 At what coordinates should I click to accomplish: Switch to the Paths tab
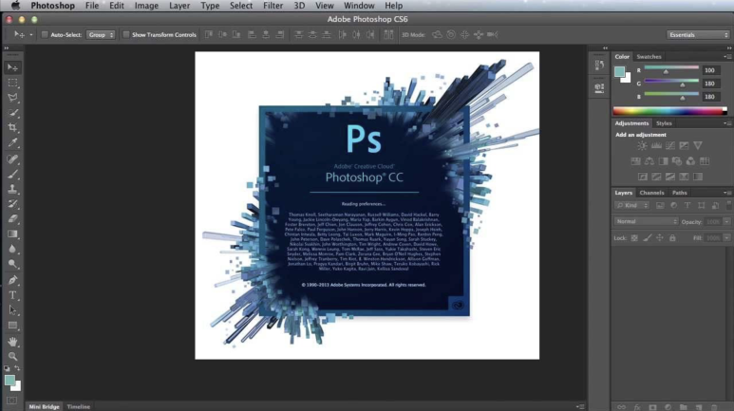[x=679, y=193]
